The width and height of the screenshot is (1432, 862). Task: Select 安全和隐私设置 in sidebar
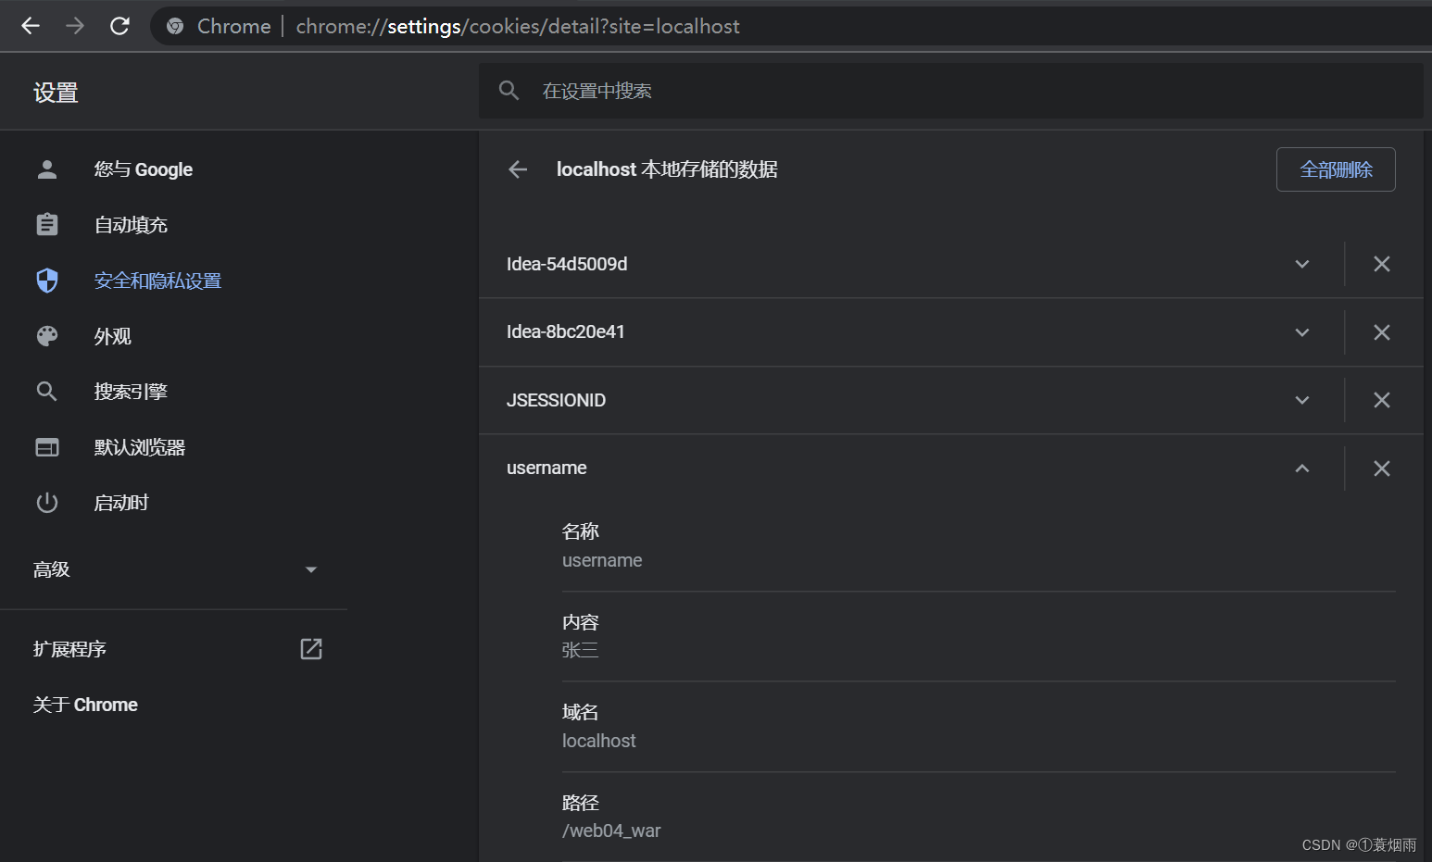tap(157, 281)
